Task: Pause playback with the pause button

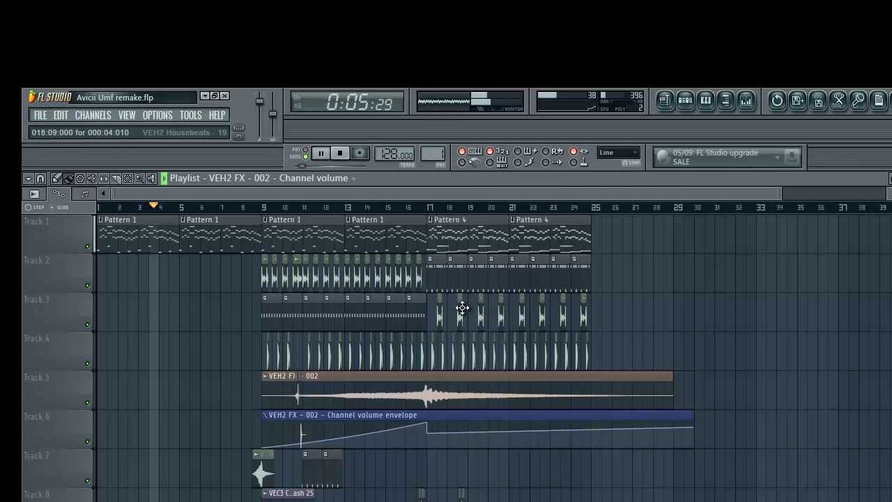Action: (x=321, y=153)
